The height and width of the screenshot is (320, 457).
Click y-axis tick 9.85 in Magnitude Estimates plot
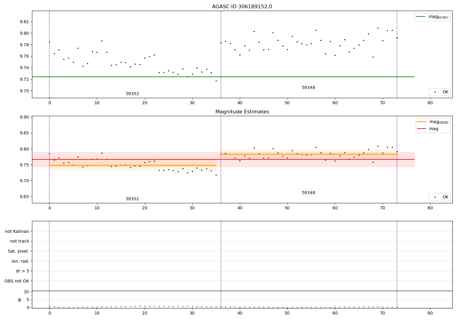(24, 133)
